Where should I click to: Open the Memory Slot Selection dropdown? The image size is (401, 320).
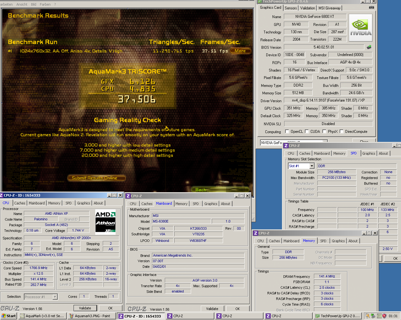[x=312, y=166]
